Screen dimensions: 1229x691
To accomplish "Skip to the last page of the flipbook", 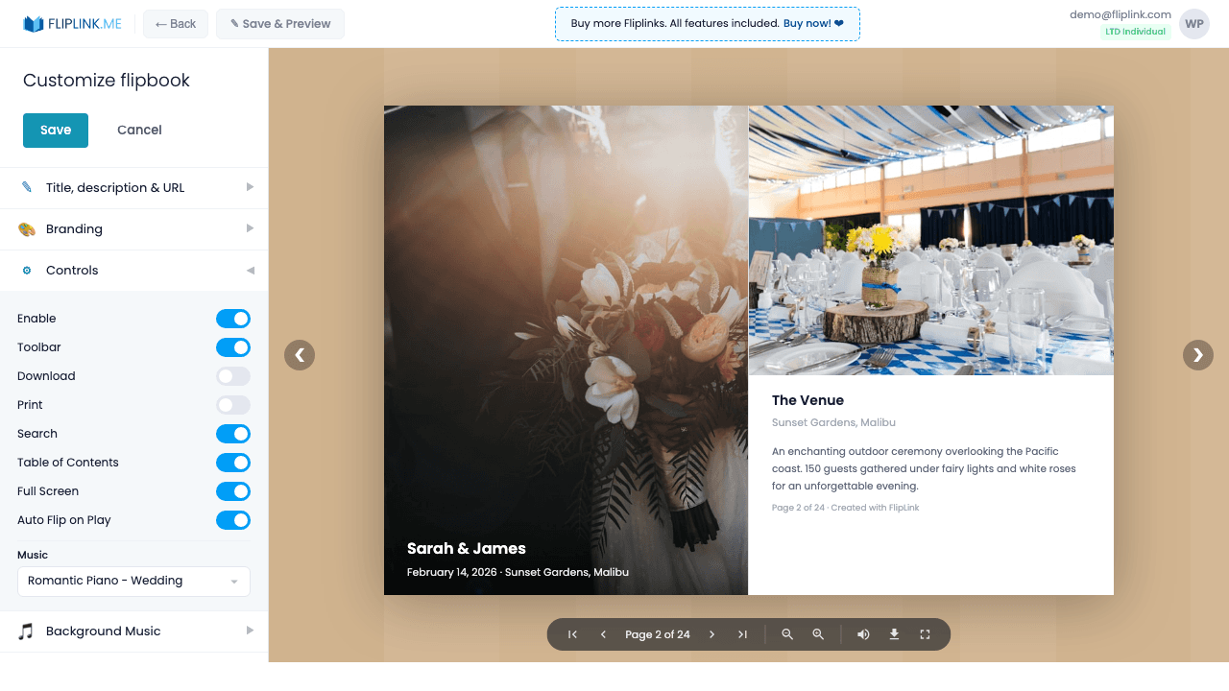I will (742, 634).
